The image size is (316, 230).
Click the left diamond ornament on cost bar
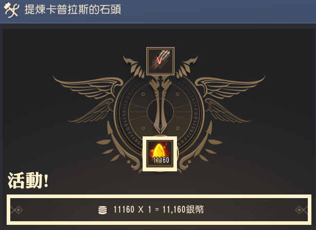17,210
